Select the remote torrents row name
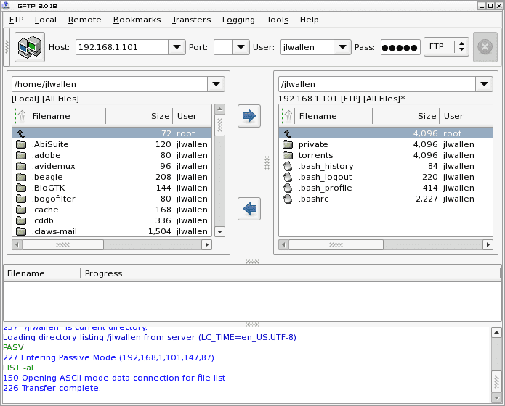The height and width of the screenshot is (406, 505). (x=315, y=155)
